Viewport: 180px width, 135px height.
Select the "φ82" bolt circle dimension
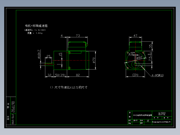pos(139,57)
